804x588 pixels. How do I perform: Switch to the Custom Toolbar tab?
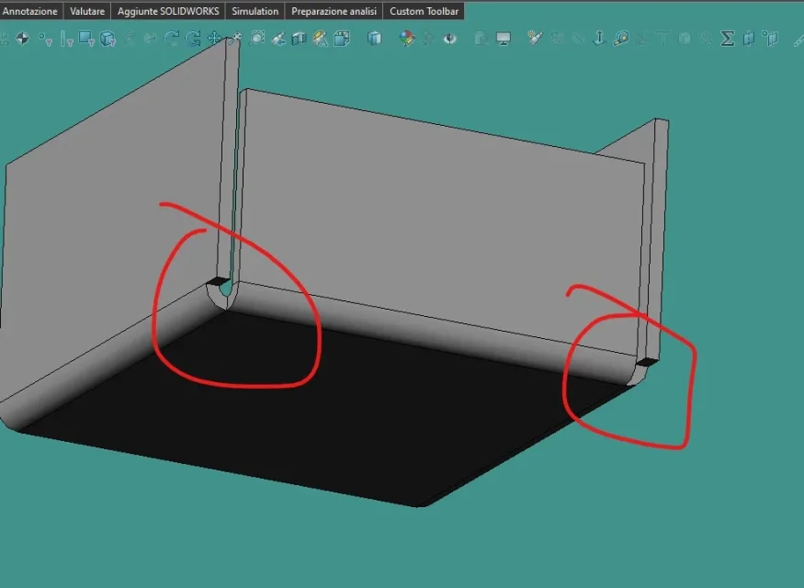424,11
